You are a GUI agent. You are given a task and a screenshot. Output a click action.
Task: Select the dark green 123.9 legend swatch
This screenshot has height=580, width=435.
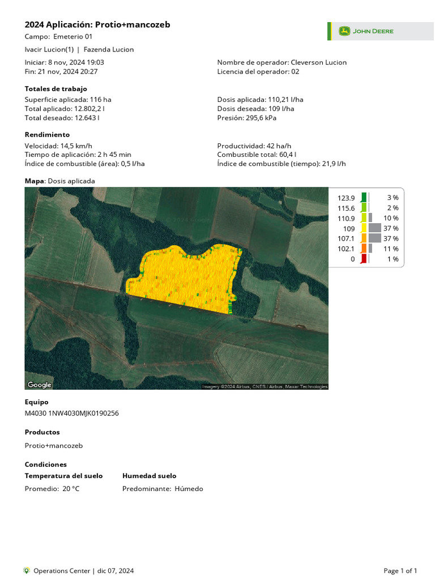pyautogui.click(x=364, y=197)
